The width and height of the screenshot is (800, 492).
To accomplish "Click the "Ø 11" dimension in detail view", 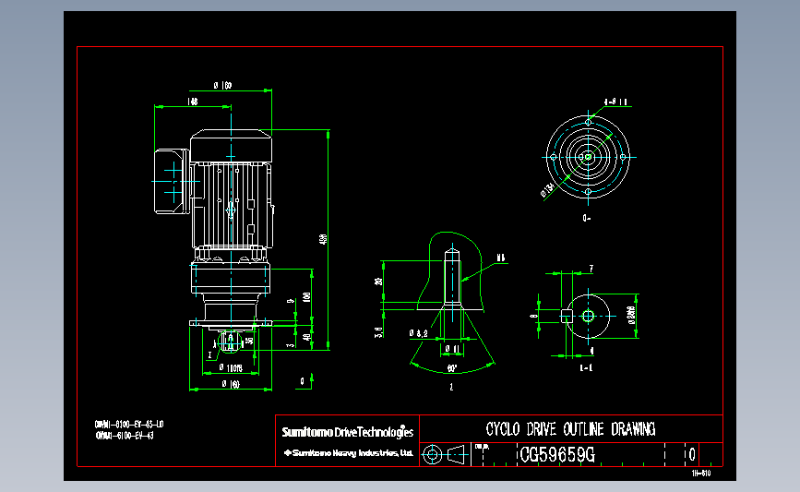I will point(452,349).
